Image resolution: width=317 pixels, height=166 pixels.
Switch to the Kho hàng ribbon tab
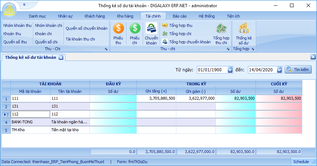click(x=125, y=16)
